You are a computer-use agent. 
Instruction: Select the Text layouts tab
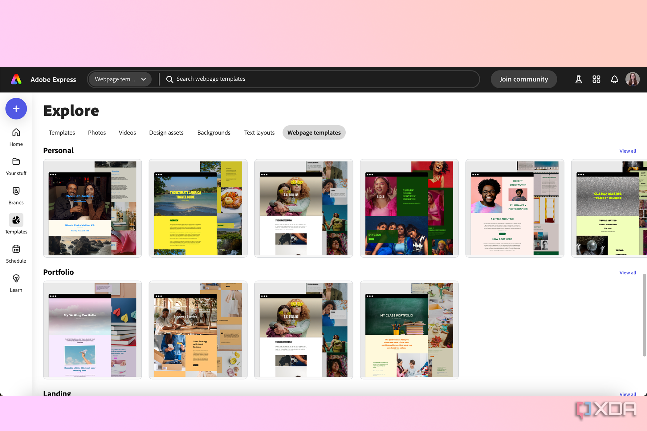coord(259,133)
